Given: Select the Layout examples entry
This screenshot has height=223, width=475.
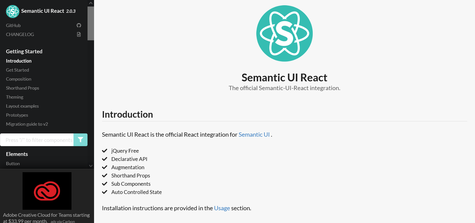Looking at the screenshot, I should 22,106.
